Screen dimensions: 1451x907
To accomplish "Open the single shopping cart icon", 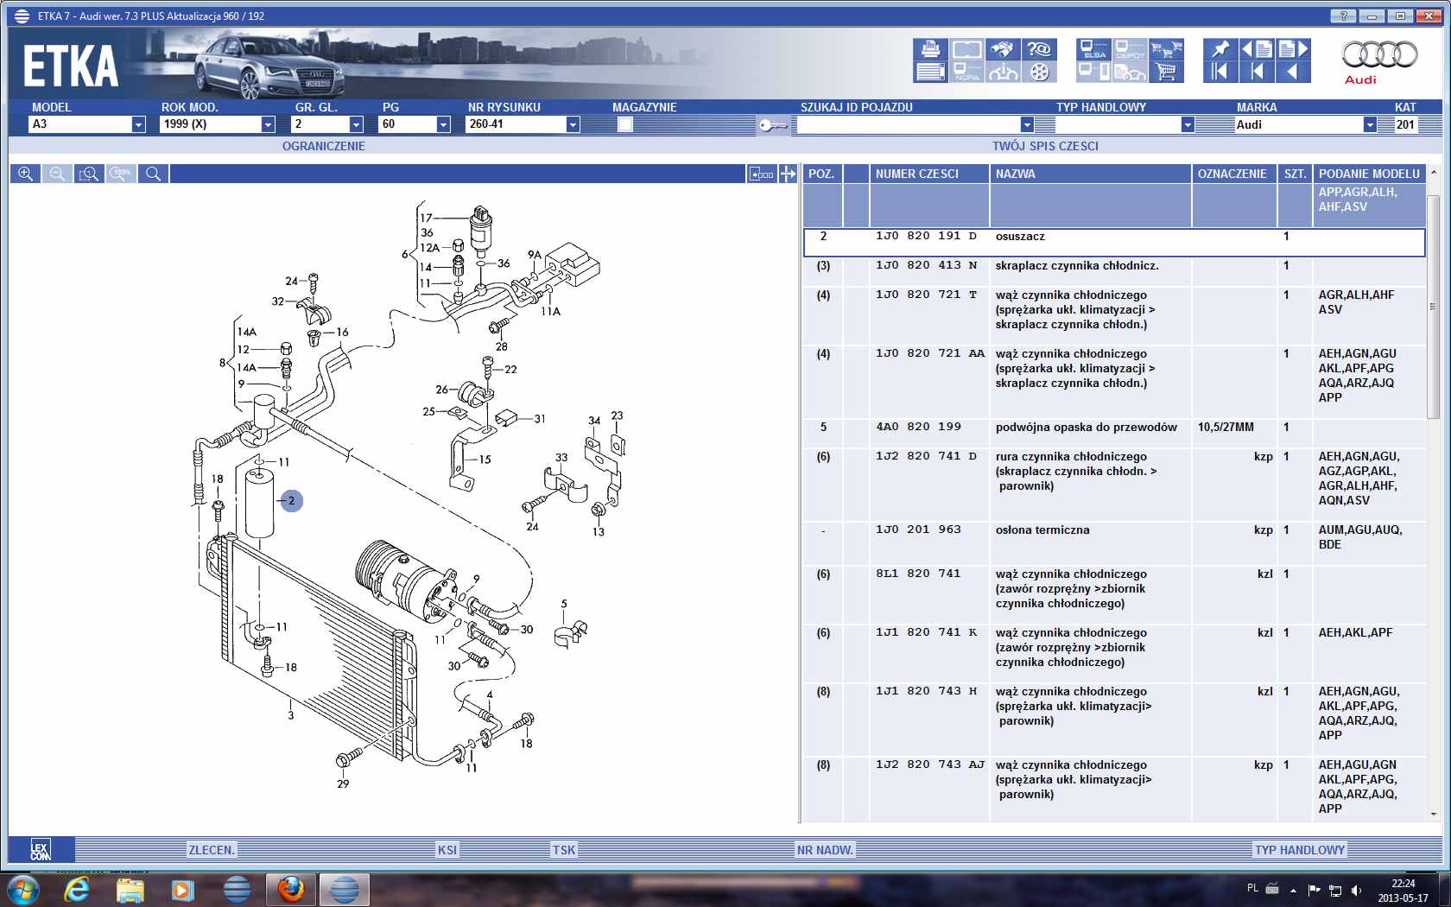I will [1166, 72].
